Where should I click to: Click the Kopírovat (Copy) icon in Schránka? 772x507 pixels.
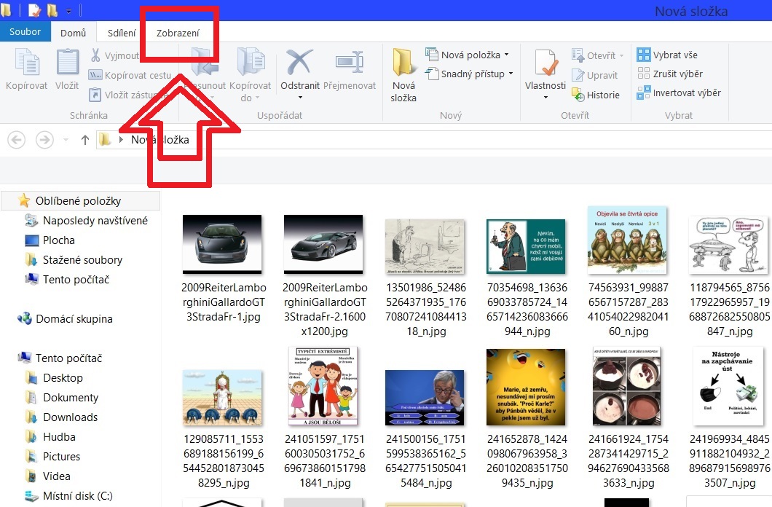point(26,63)
